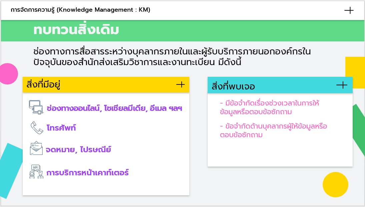The image size is (365, 207).
Task: Select the yellow circle shape
Action: (335, 185)
